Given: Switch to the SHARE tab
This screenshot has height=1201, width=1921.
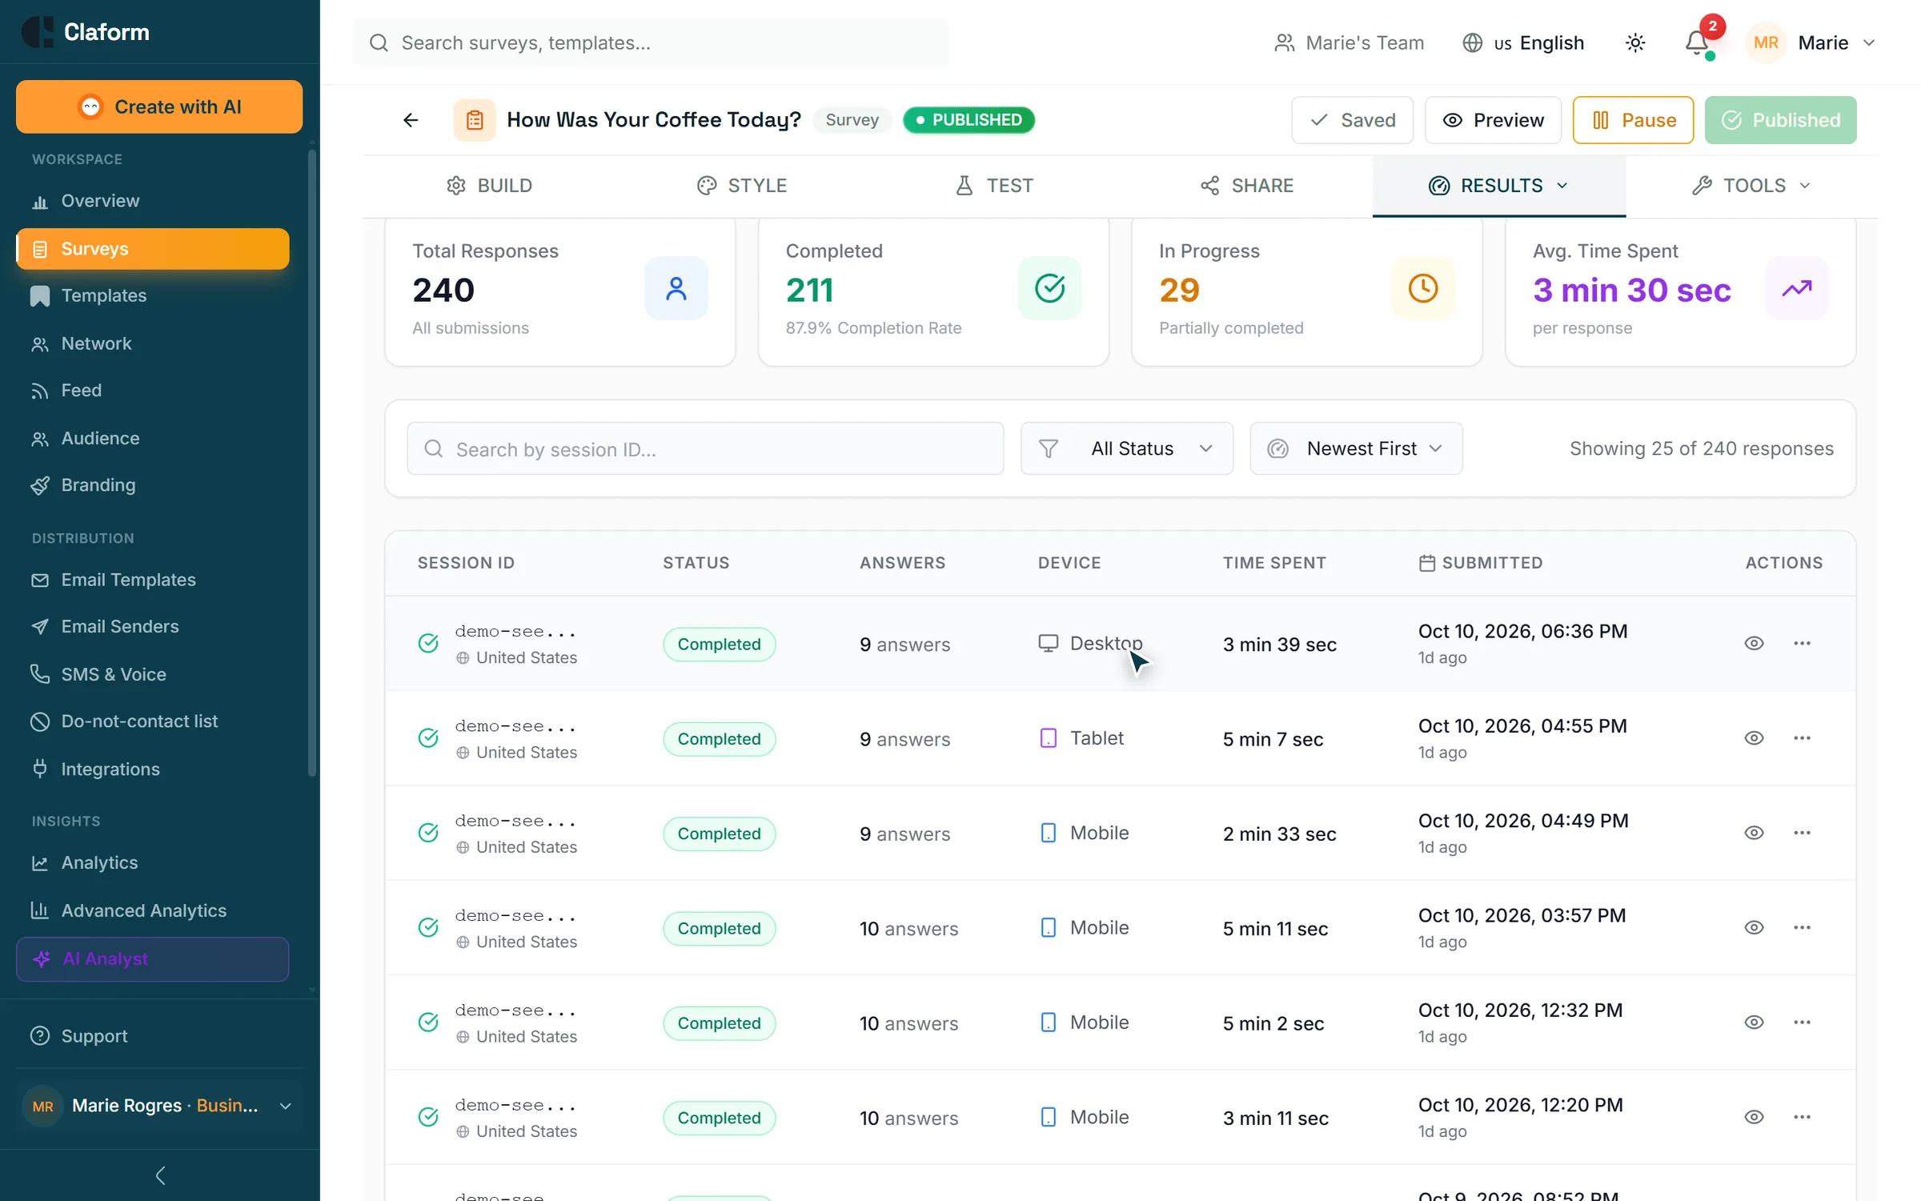Looking at the screenshot, I should point(1246,186).
